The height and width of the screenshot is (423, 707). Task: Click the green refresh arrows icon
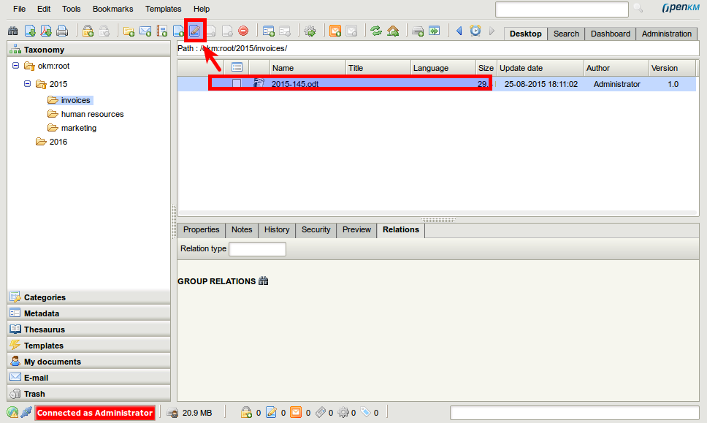(x=376, y=31)
